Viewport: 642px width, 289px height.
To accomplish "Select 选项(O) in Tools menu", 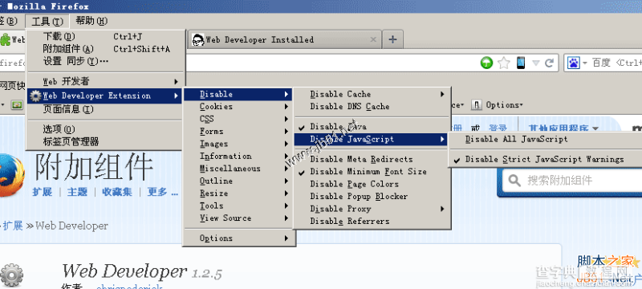I will tap(106, 129).
